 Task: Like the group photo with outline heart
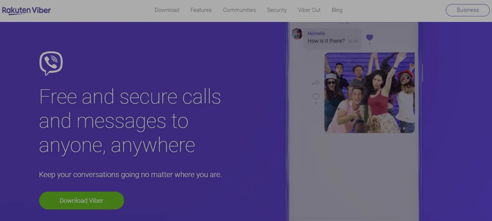(316, 97)
